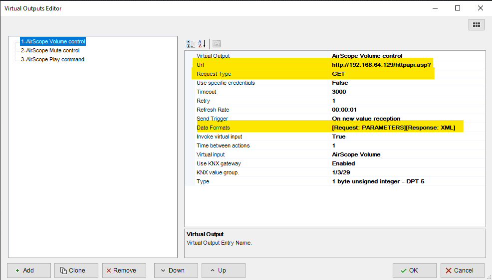Select 1-AirScope Volume control tree item
The height and width of the screenshot is (280, 492).
click(x=53, y=41)
